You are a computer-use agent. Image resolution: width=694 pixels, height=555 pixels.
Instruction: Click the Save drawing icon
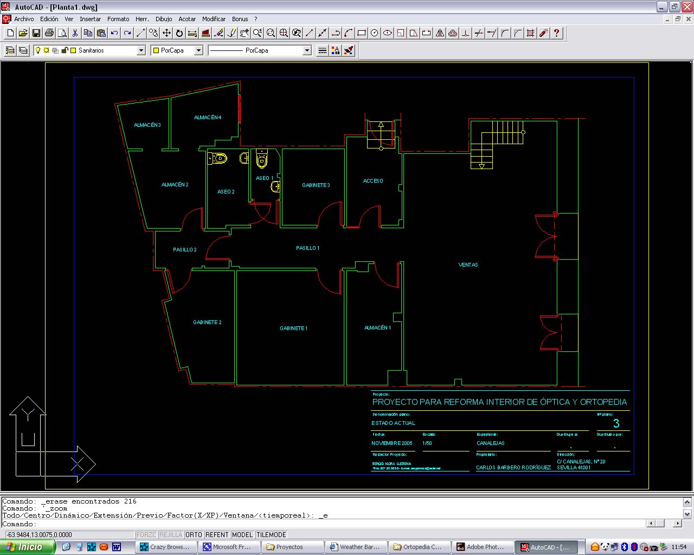tap(36, 33)
